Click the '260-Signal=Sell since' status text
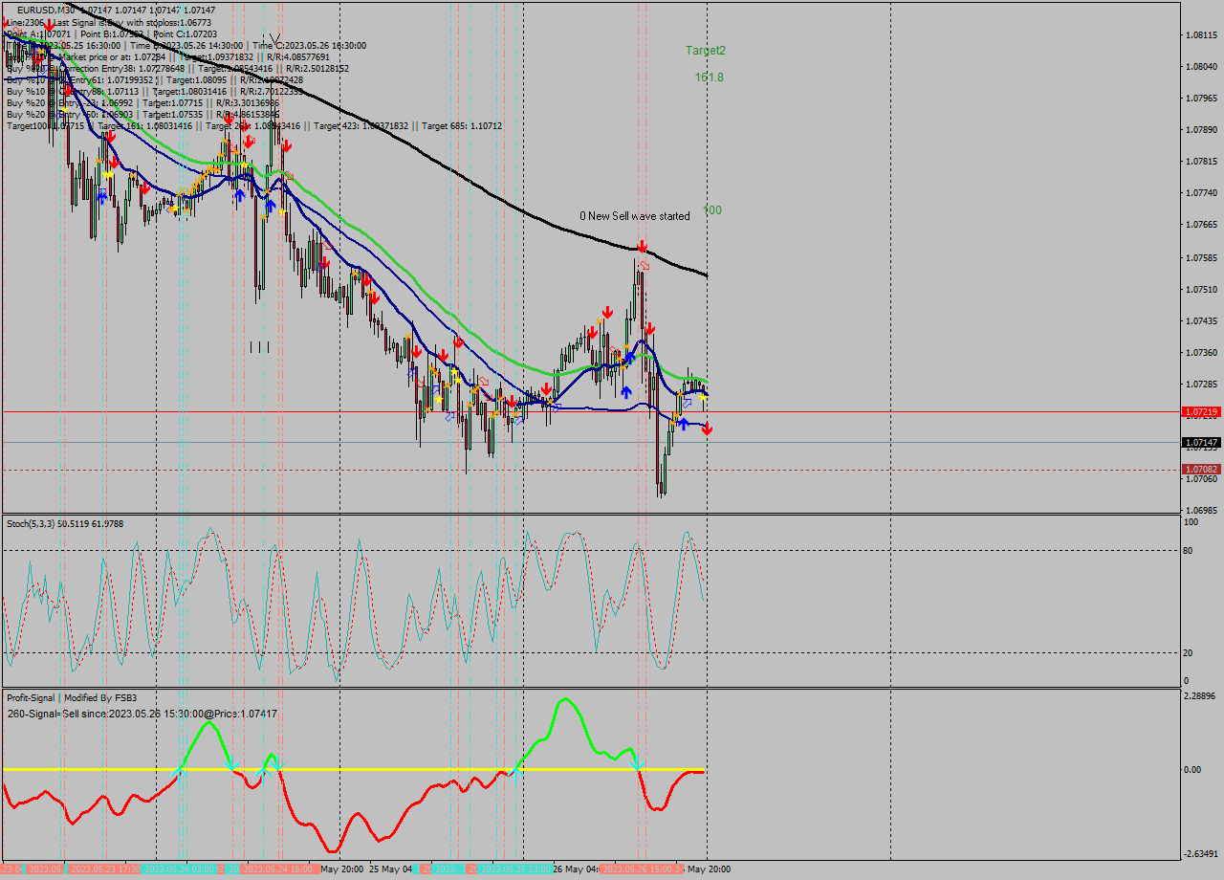Image resolution: width=1224 pixels, height=880 pixels. pyautogui.click(x=142, y=714)
